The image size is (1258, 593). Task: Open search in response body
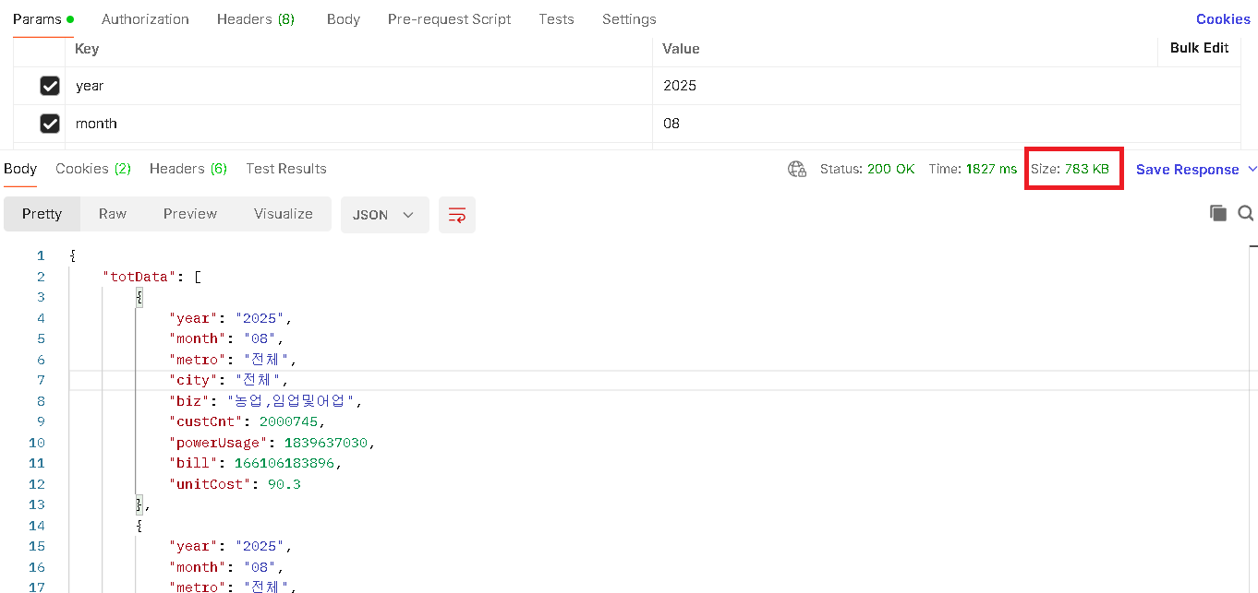[1245, 213]
